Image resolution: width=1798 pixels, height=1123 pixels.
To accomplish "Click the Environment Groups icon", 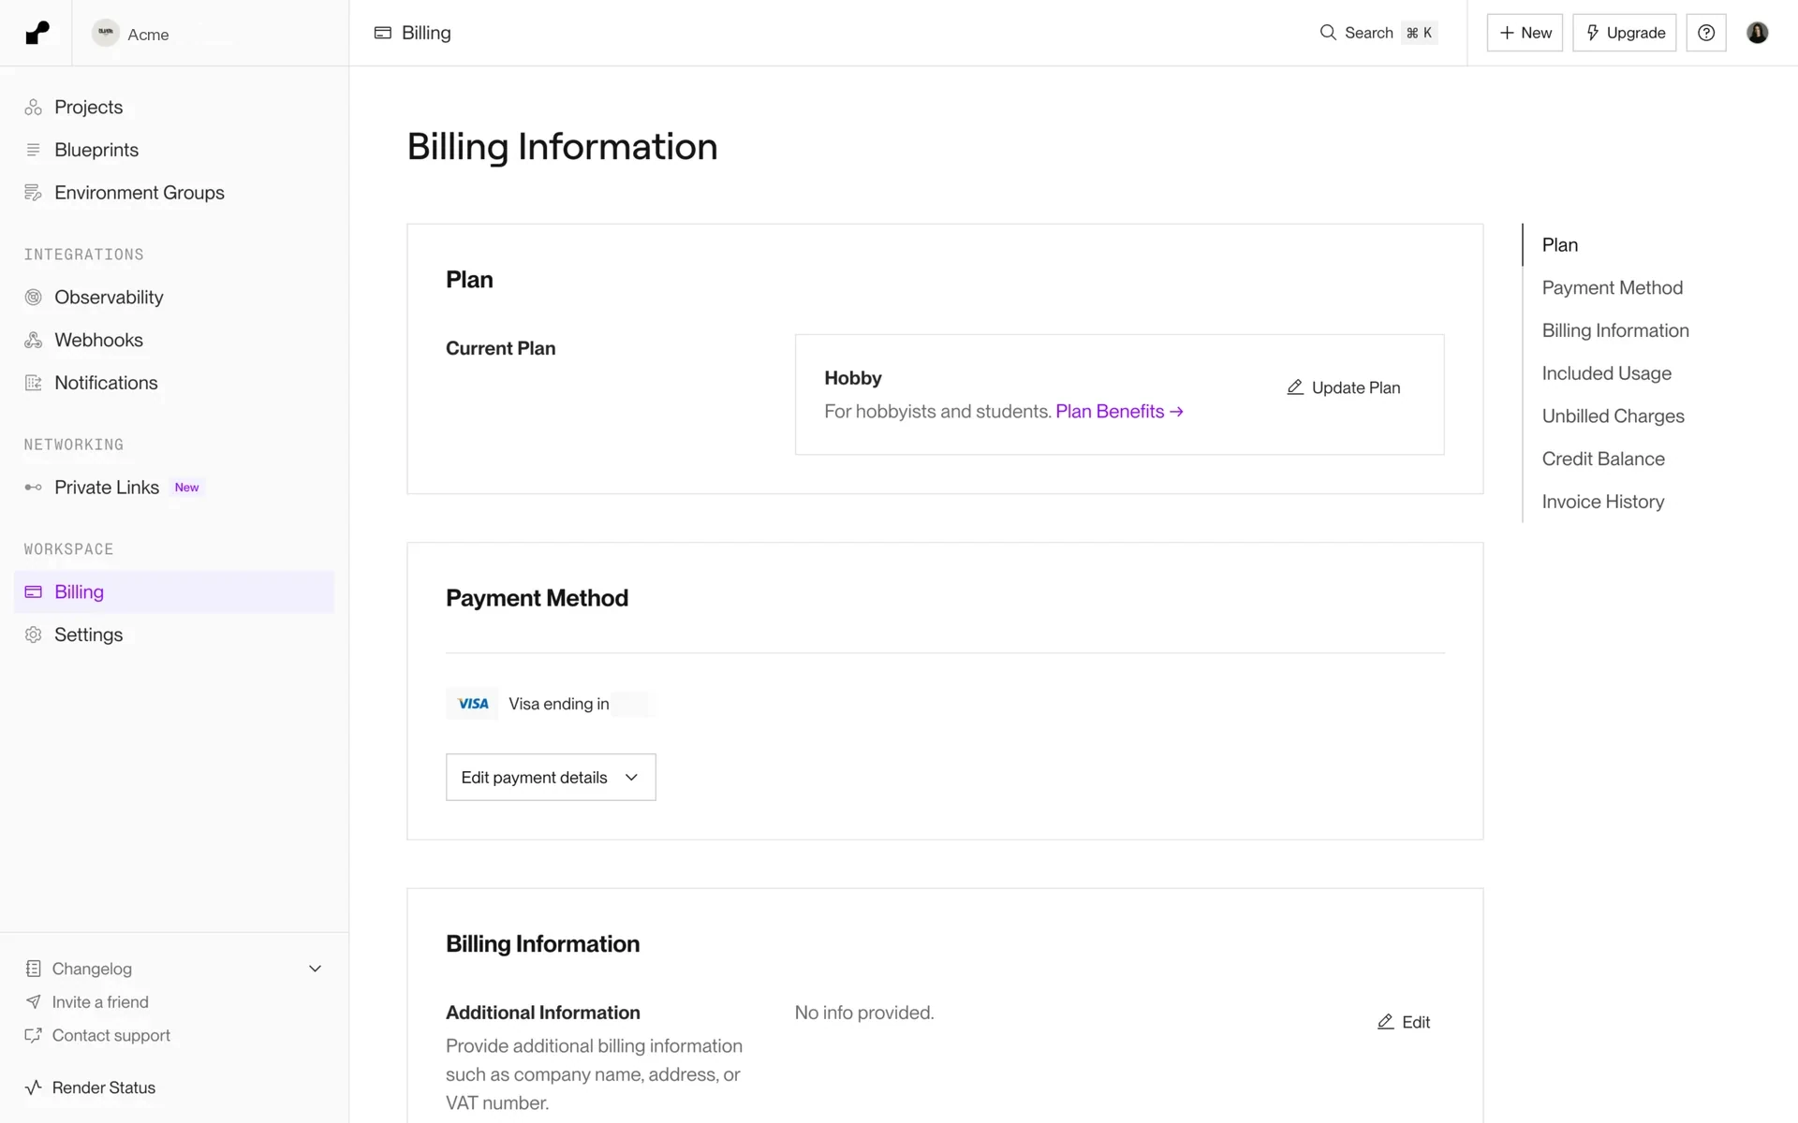I will tap(34, 193).
